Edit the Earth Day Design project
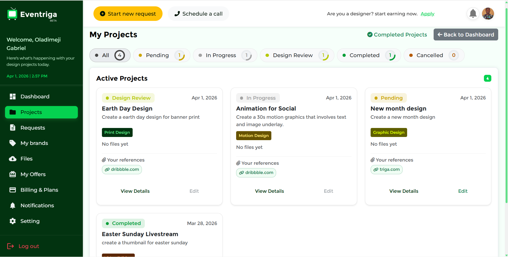This screenshot has height=257, width=508. coord(194,191)
